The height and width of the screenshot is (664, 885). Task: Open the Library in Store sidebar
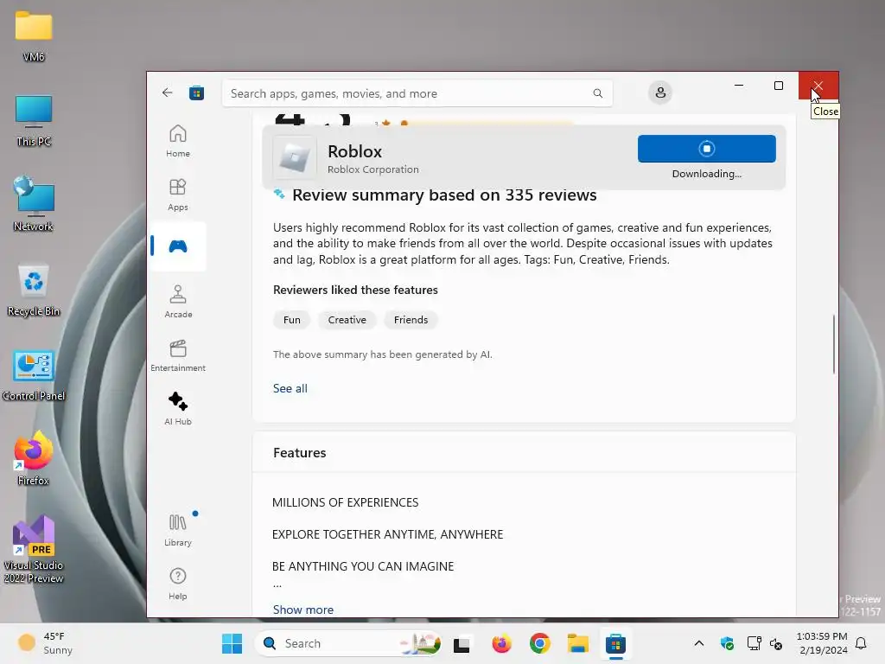pyautogui.click(x=178, y=530)
